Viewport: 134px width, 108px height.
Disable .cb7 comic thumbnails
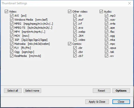pos(75,56)
